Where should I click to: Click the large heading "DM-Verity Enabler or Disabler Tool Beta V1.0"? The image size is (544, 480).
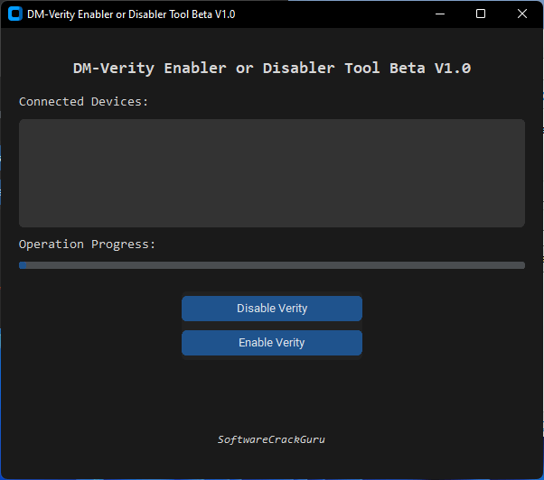pyautogui.click(x=272, y=69)
